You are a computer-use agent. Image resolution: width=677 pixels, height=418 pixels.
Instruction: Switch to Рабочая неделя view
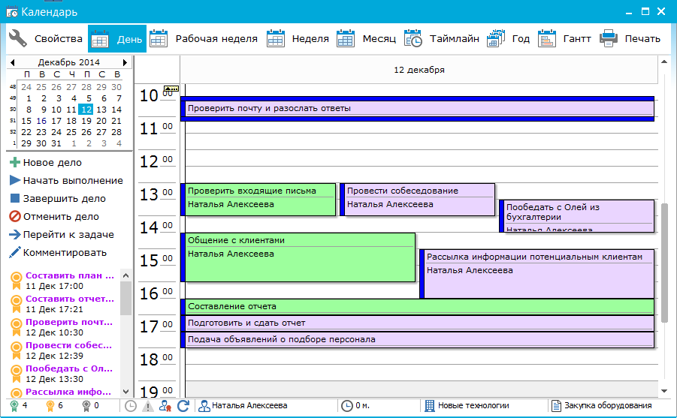(x=204, y=39)
